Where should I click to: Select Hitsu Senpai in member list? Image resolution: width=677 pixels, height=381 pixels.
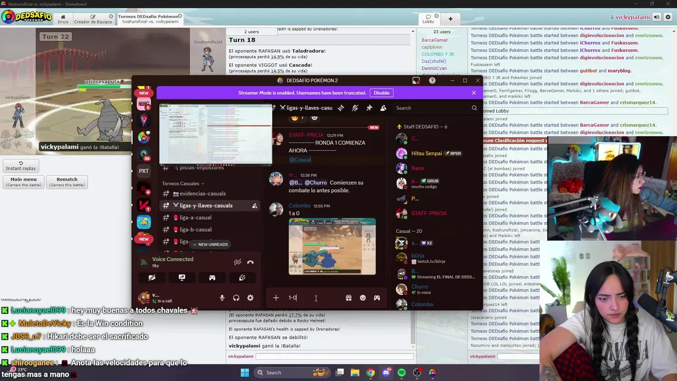(x=426, y=153)
